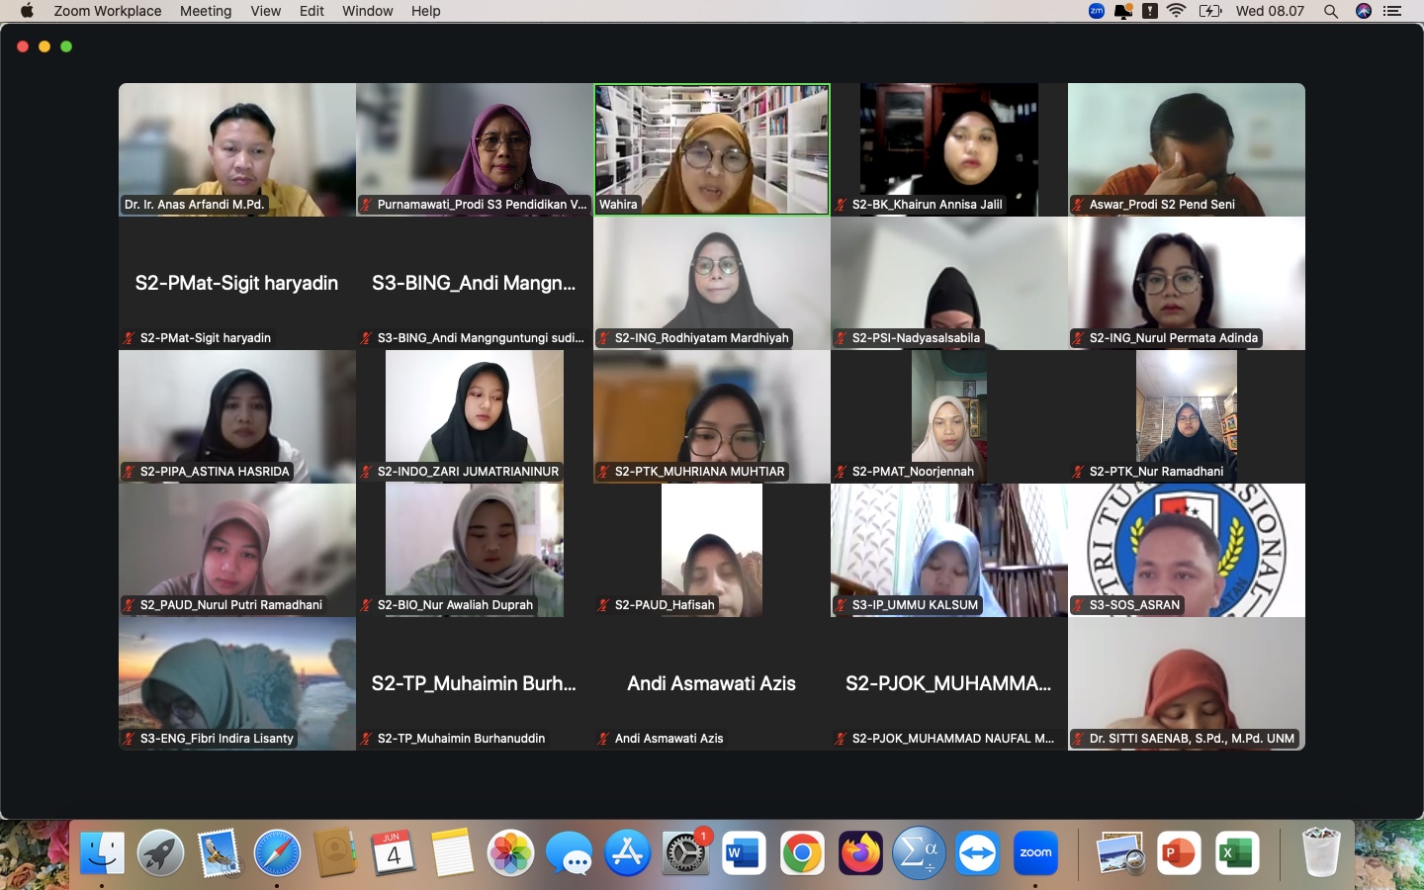The width and height of the screenshot is (1424, 890).
Task: Select the S3-SOS_ASRAN participant tile
Action: [1187, 550]
